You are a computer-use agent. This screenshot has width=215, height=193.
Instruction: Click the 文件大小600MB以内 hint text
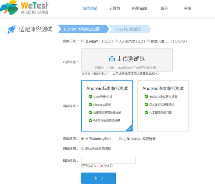coord(120,74)
